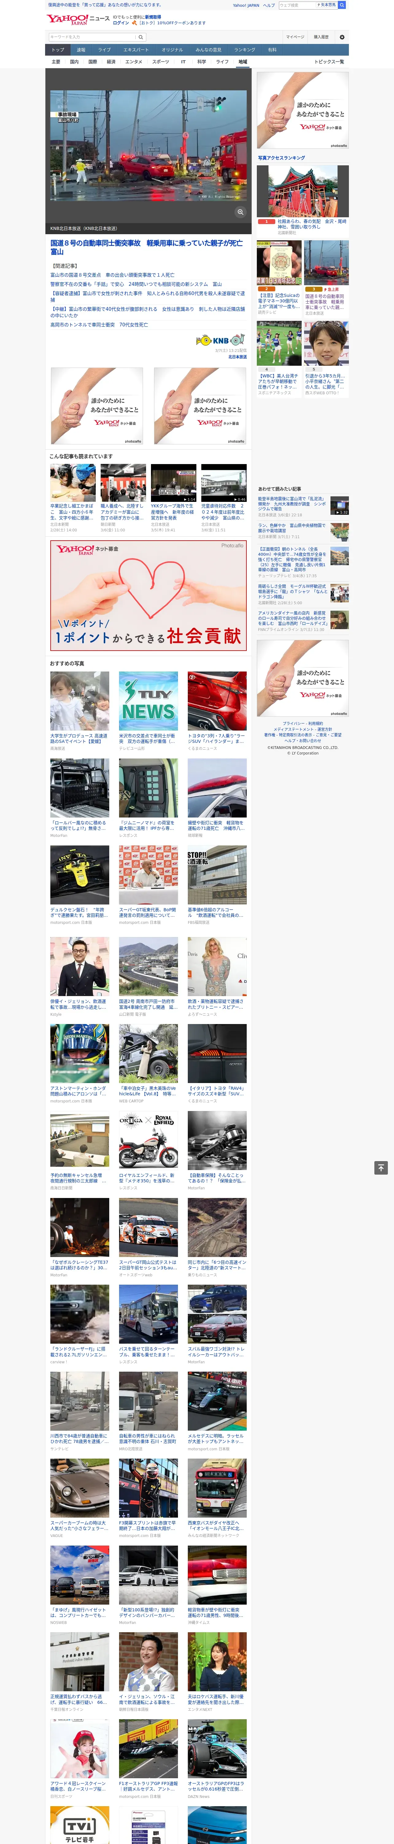Click the keyword input field
394x1844 pixels.
click(92, 37)
